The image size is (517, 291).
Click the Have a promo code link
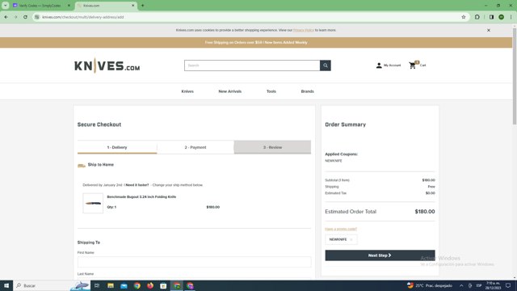click(341, 229)
